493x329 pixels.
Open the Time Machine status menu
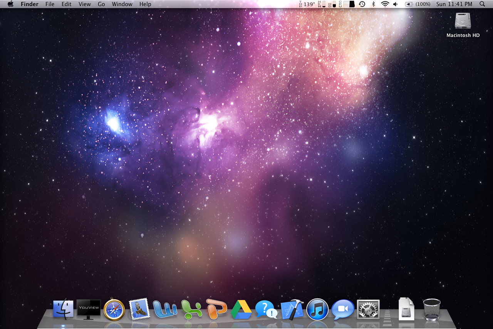[362, 4]
